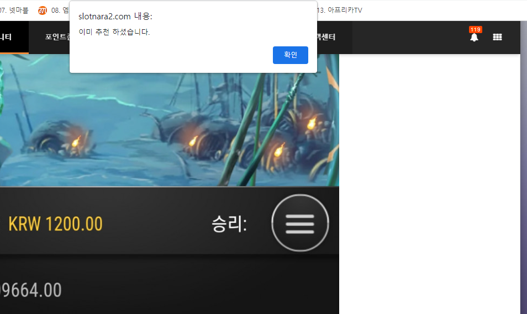Click the KRW 1200.00 balance text

tap(55, 224)
